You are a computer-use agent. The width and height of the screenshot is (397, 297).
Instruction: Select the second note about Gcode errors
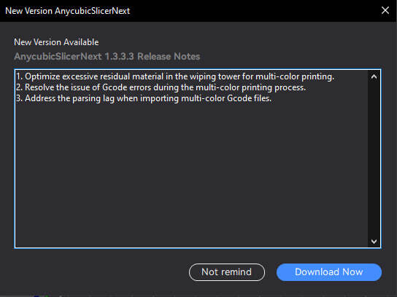point(161,87)
